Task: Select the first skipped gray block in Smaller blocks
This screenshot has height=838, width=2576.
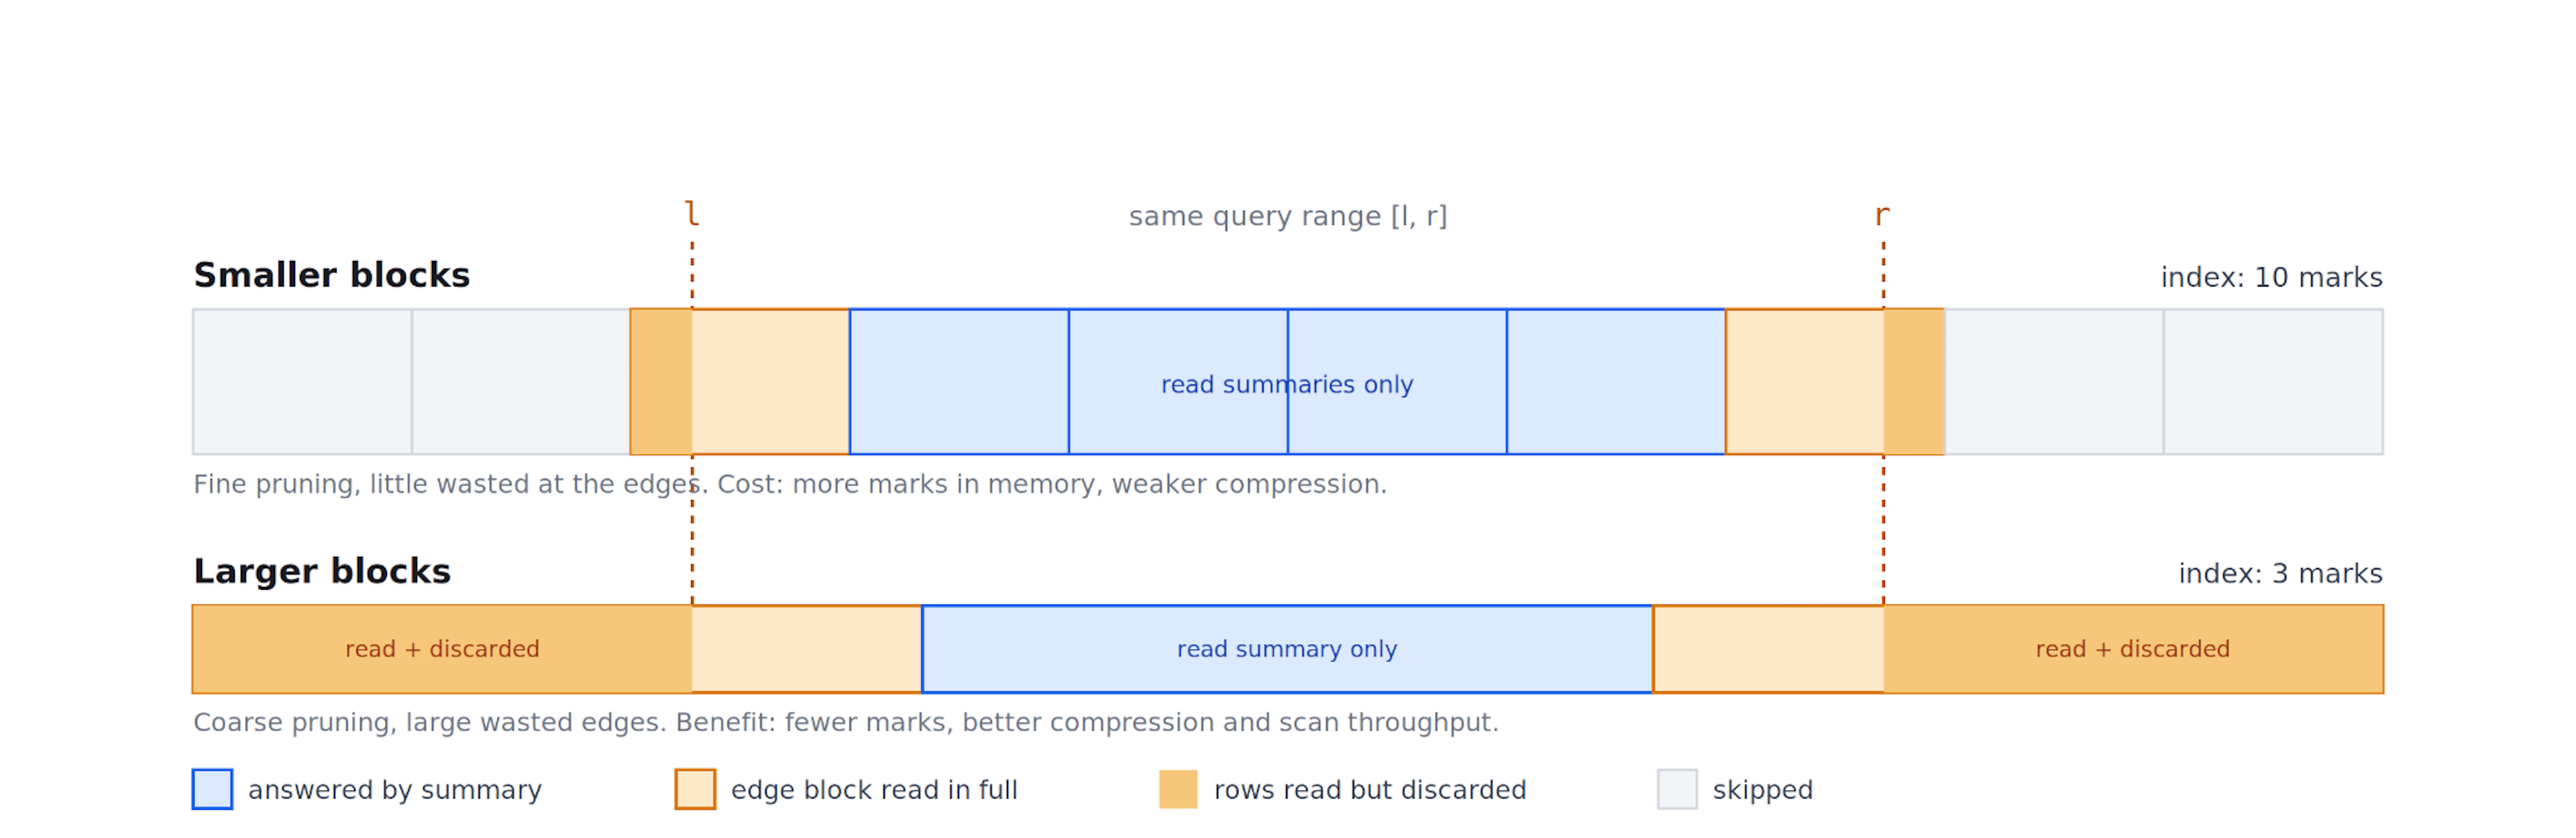Action: (x=302, y=382)
